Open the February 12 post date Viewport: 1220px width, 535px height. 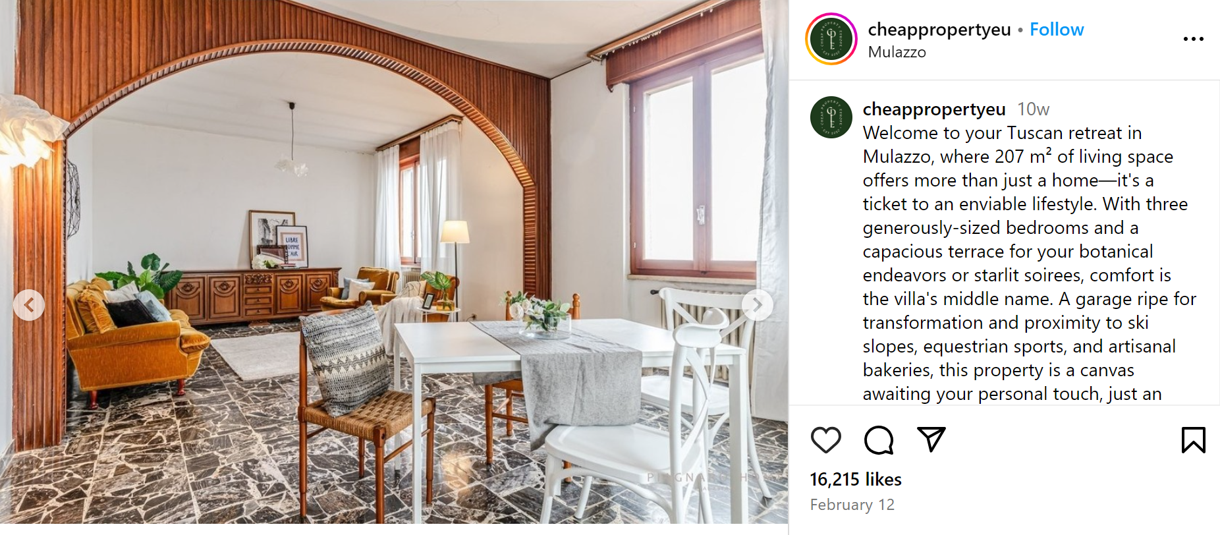852,505
